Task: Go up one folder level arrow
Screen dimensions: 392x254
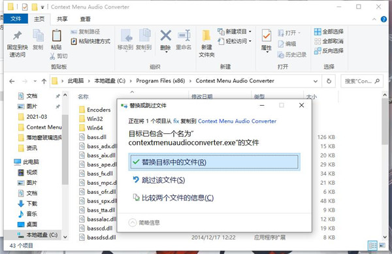Action: pyautogui.click(x=44, y=81)
